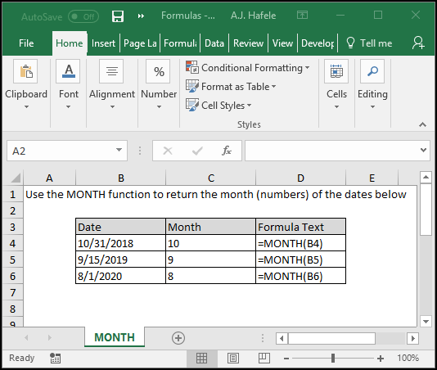Open the Alignment group icon
Image resolution: width=437 pixels, height=370 pixels.
[x=111, y=71]
